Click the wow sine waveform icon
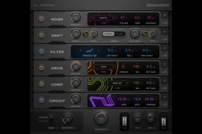 pyautogui.click(x=85, y=34)
